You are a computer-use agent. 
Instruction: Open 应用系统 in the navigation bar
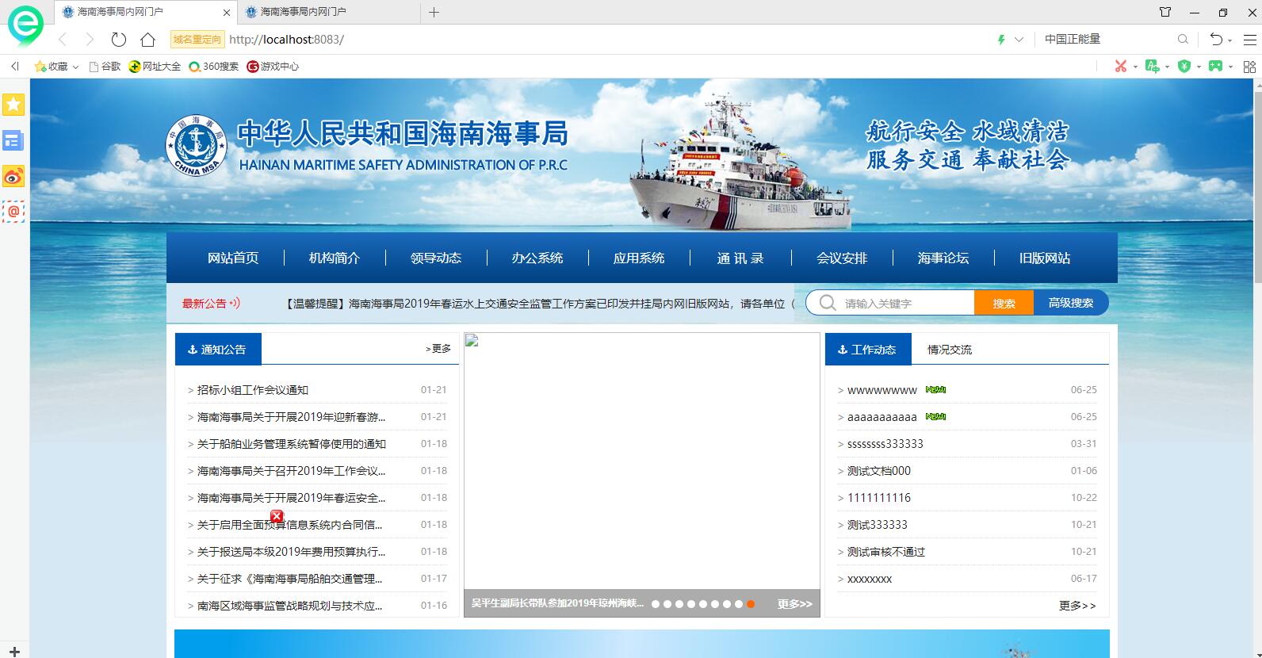pos(639,258)
